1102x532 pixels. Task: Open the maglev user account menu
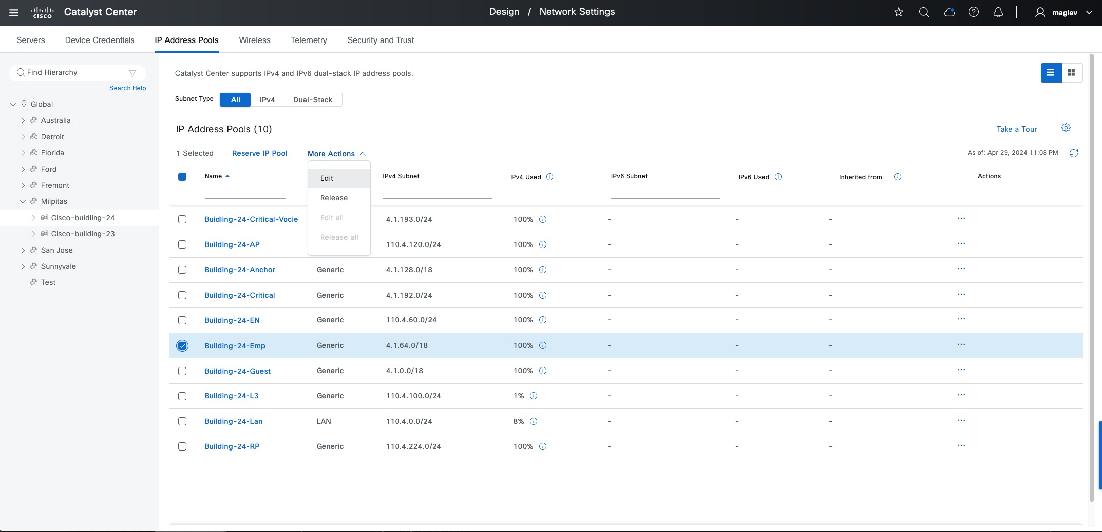click(x=1064, y=12)
